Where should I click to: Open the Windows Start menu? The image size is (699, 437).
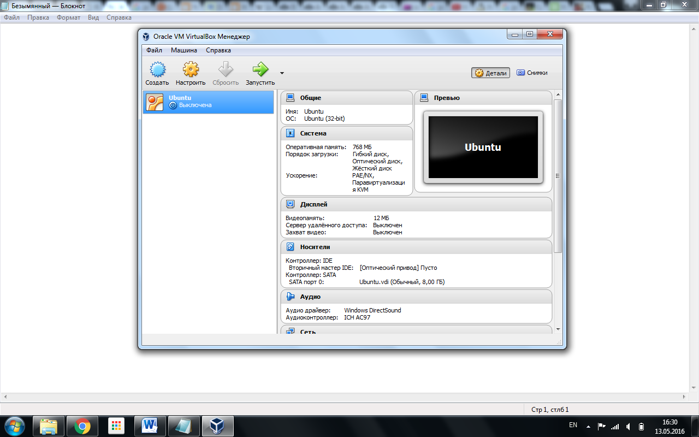point(14,425)
